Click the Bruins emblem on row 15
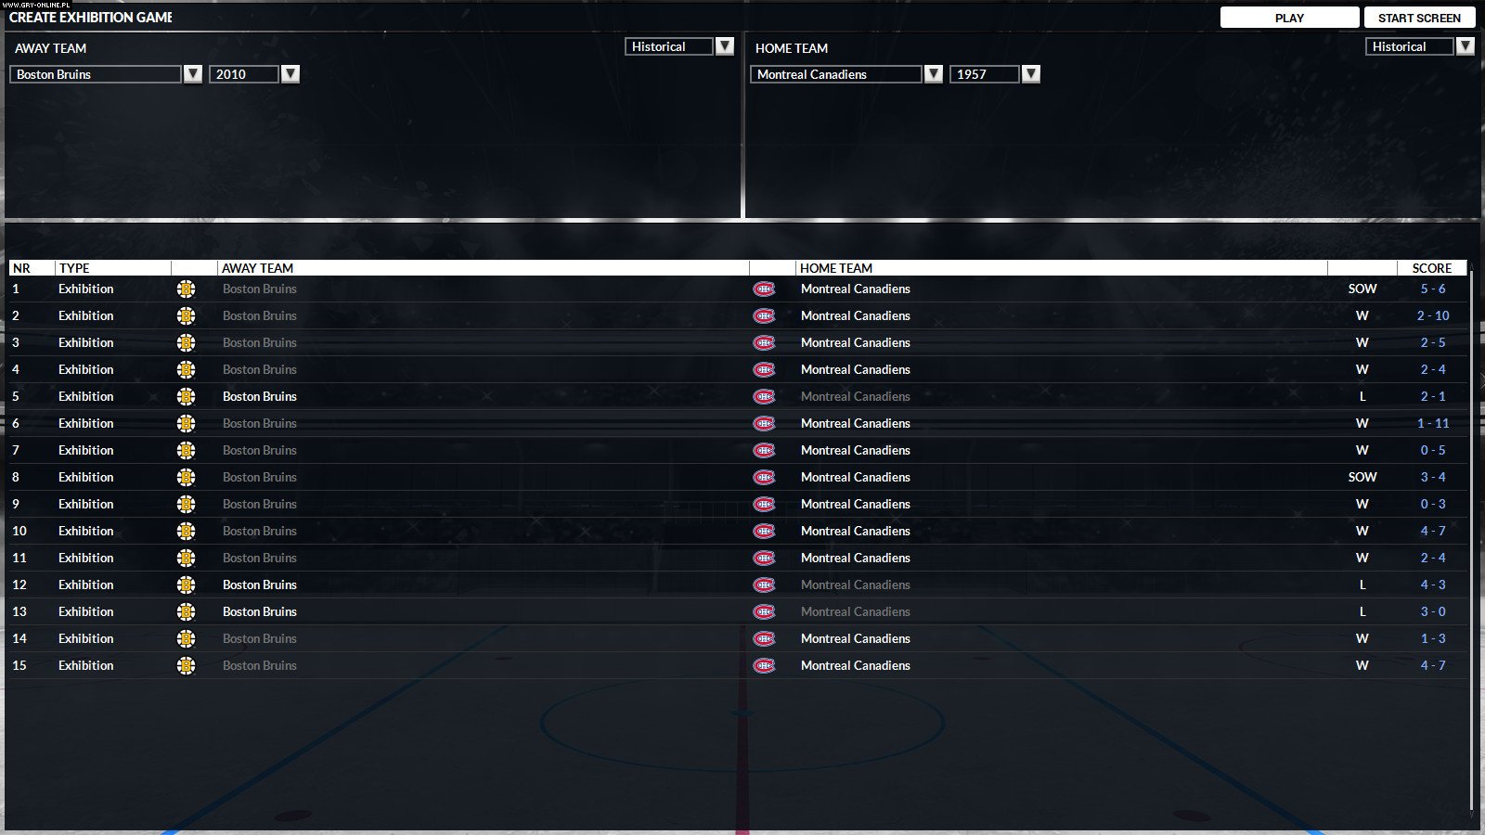The width and height of the screenshot is (1485, 835). (187, 665)
